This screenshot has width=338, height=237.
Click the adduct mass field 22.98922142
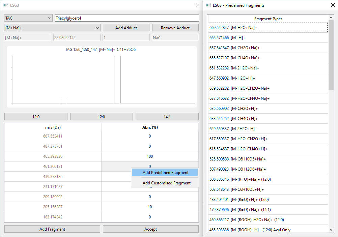click(77, 37)
